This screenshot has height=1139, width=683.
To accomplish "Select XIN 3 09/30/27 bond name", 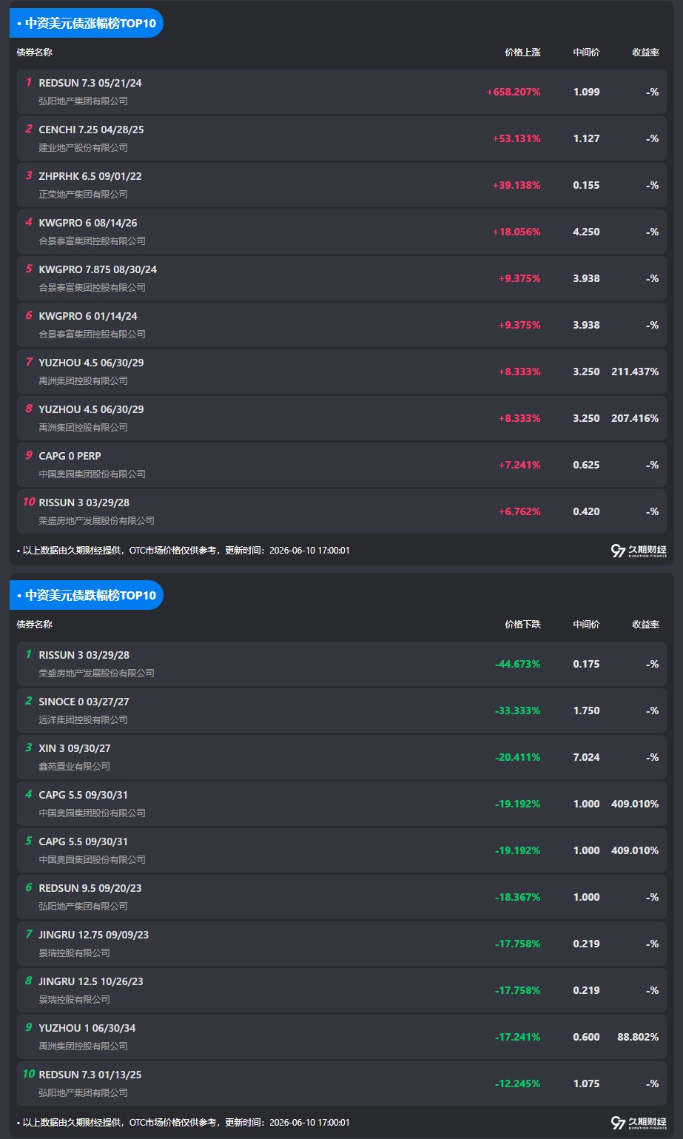I will [75, 748].
